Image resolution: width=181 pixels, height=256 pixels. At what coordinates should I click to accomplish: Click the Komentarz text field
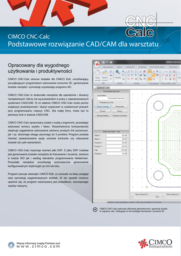(x=111, y=98)
